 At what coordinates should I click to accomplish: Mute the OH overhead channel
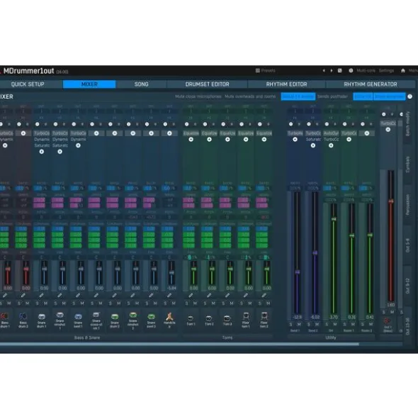(x=335, y=324)
